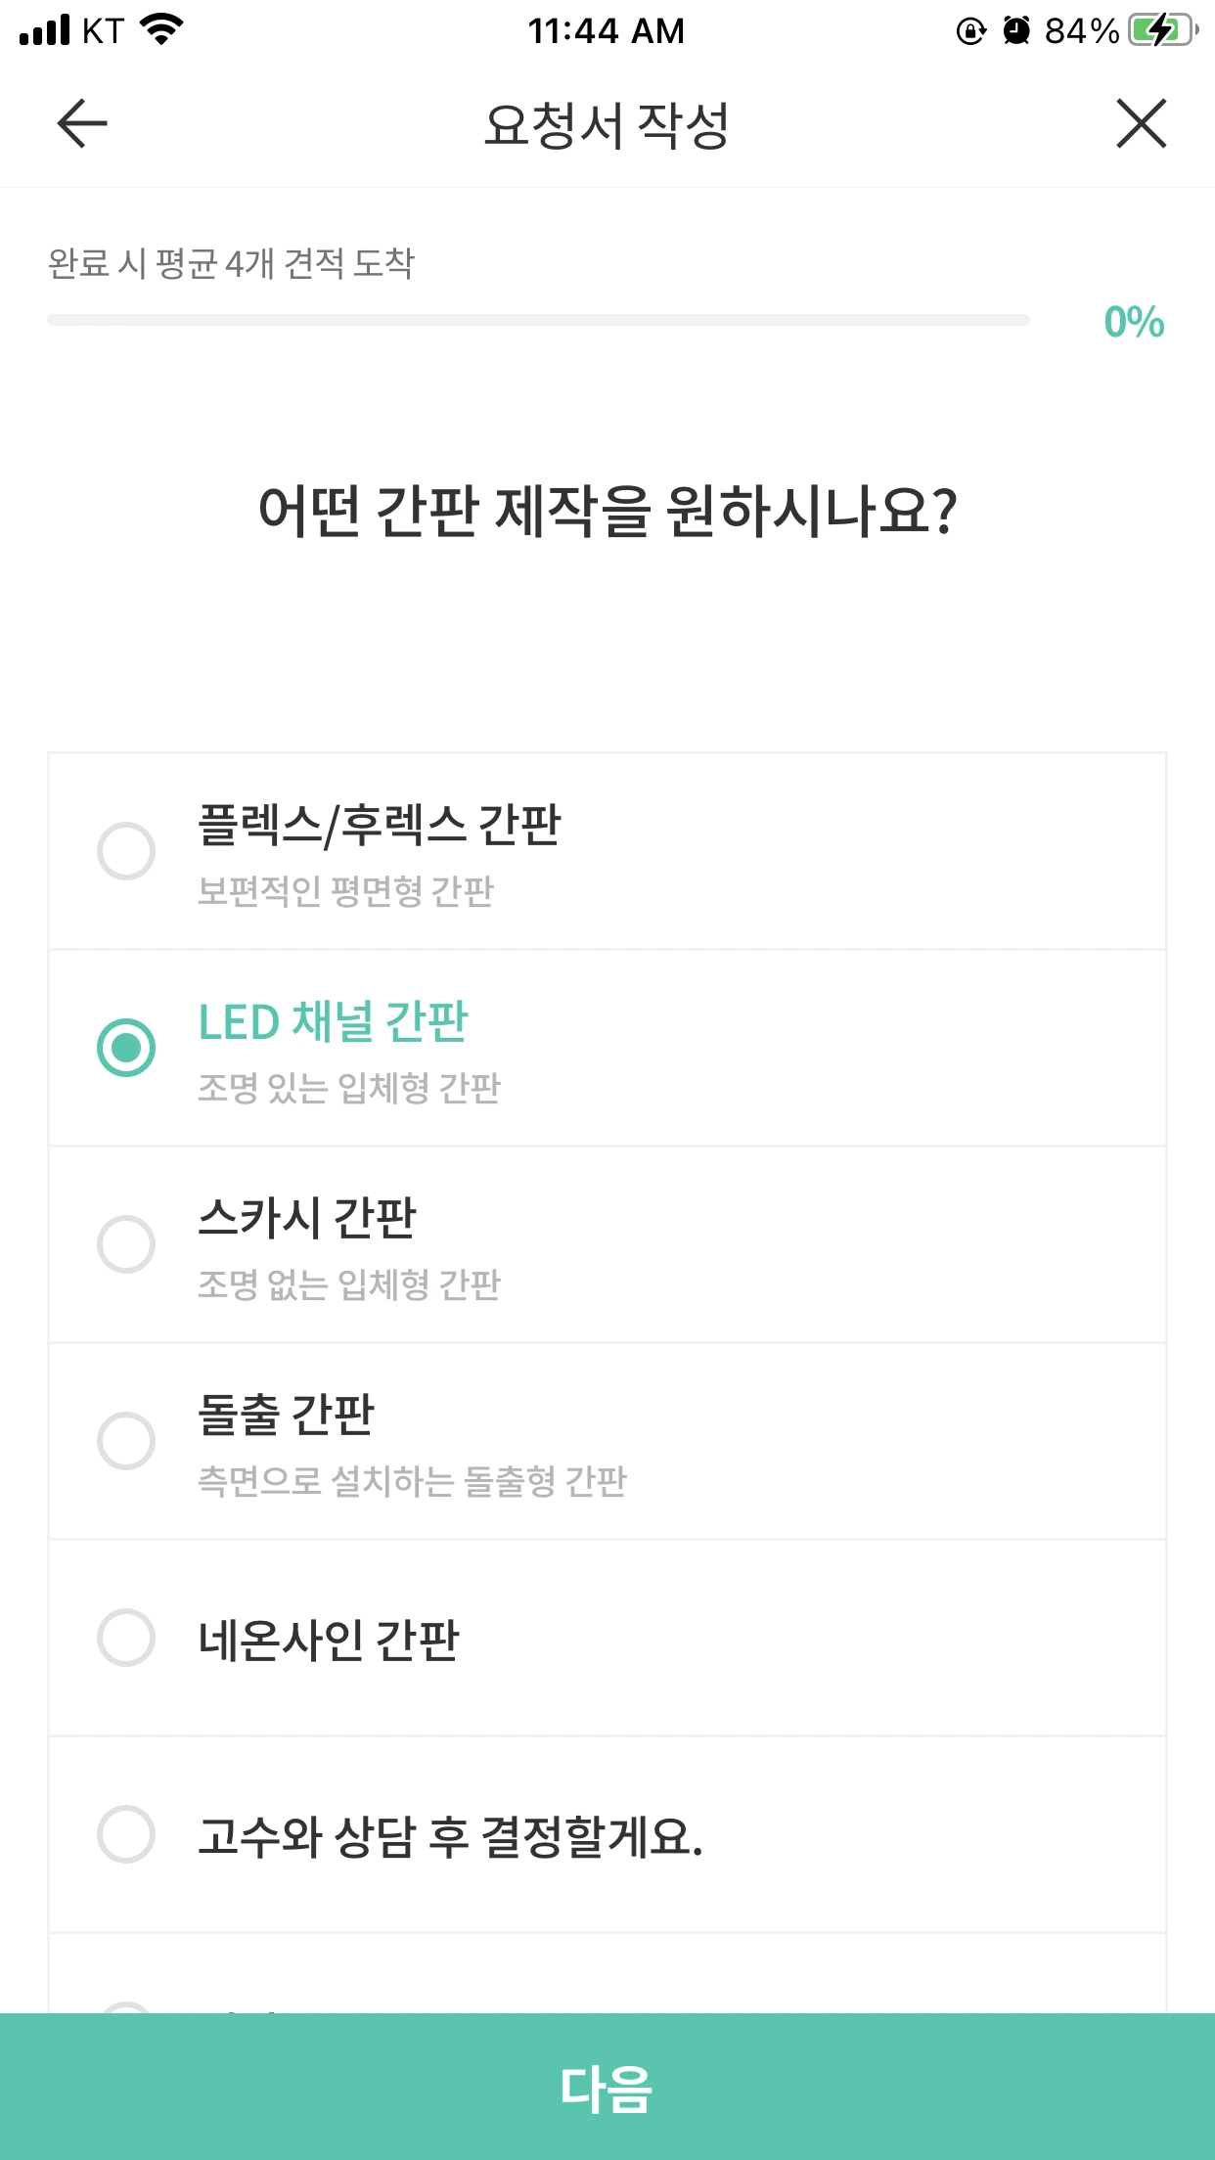Tap the Wi-Fi status icon
This screenshot has width=1215, height=2160.
(x=162, y=29)
